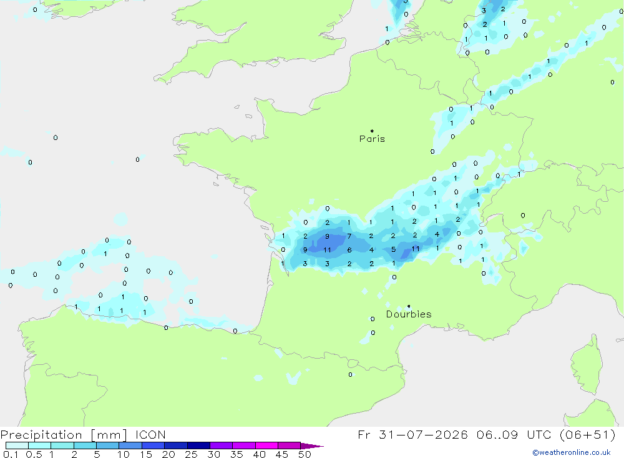Click the precipitation value '5' on the map
Screen dimensions: 624x458
(394, 249)
